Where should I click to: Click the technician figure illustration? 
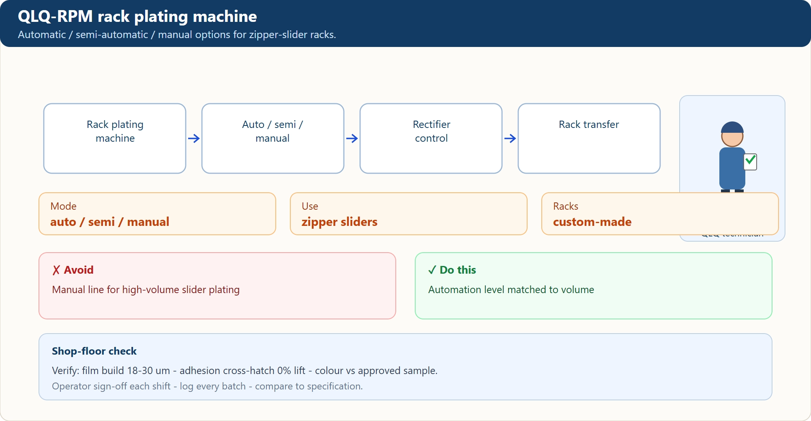pyautogui.click(x=736, y=157)
